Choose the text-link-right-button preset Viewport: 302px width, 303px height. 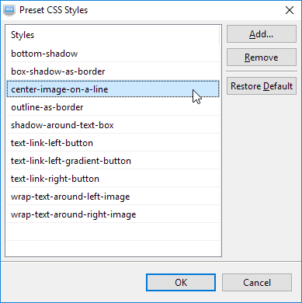point(113,179)
